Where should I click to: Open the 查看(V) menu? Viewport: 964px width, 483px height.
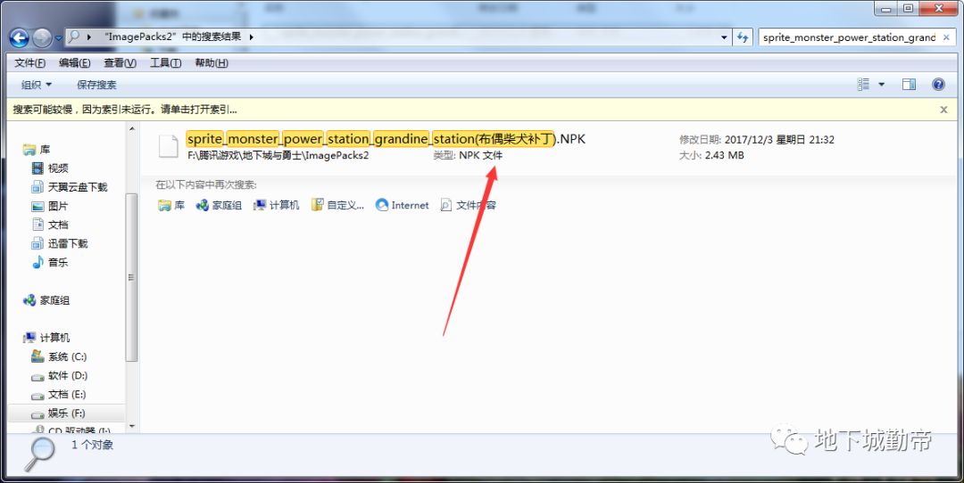[120, 63]
